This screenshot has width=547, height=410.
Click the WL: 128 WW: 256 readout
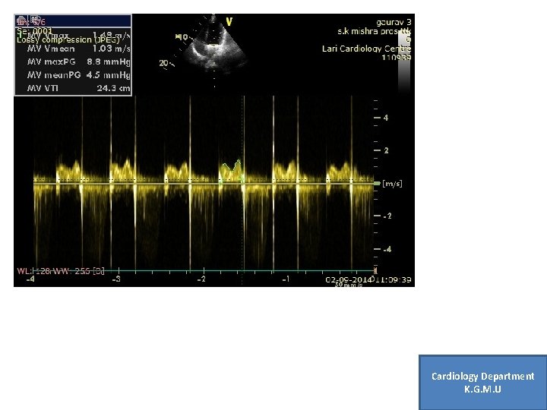[61, 271]
